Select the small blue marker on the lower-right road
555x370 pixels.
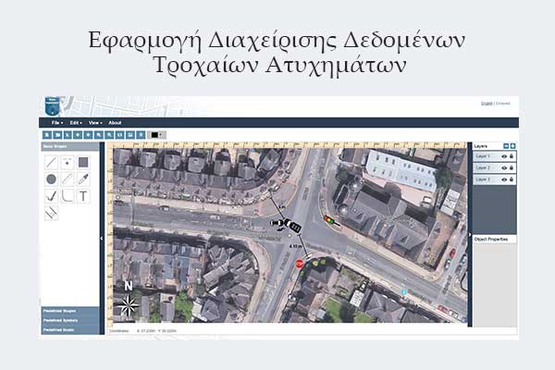point(404,291)
